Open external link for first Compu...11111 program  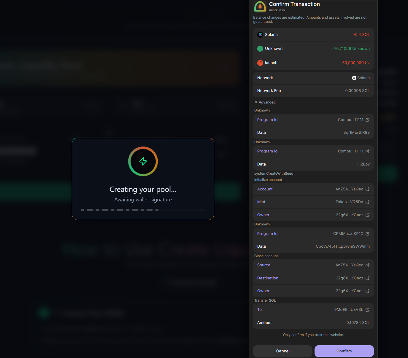click(x=367, y=120)
